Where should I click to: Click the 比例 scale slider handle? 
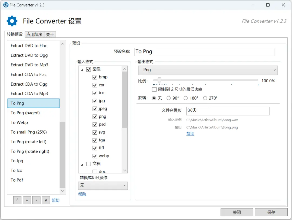159,80
